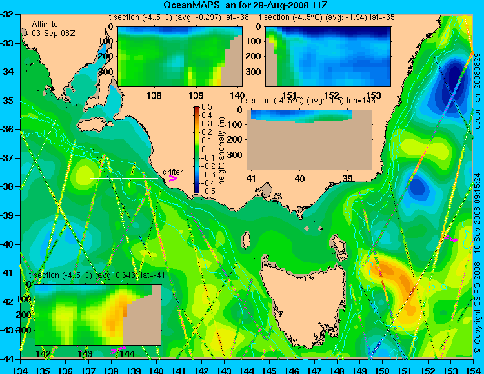
Task: Click the 143 tick under lat=-41 section
Action: pyautogui.click(x=85, y=354)
